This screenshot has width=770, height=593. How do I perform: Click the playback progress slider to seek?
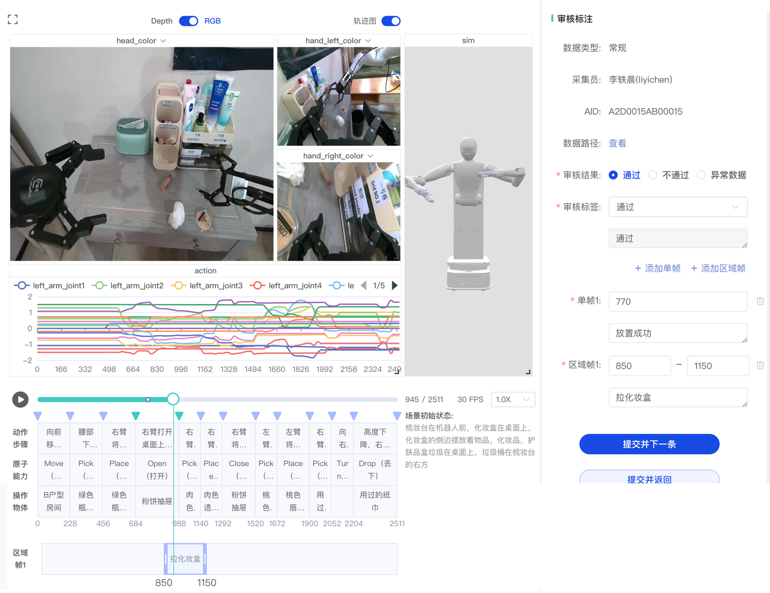pos(241,398)
